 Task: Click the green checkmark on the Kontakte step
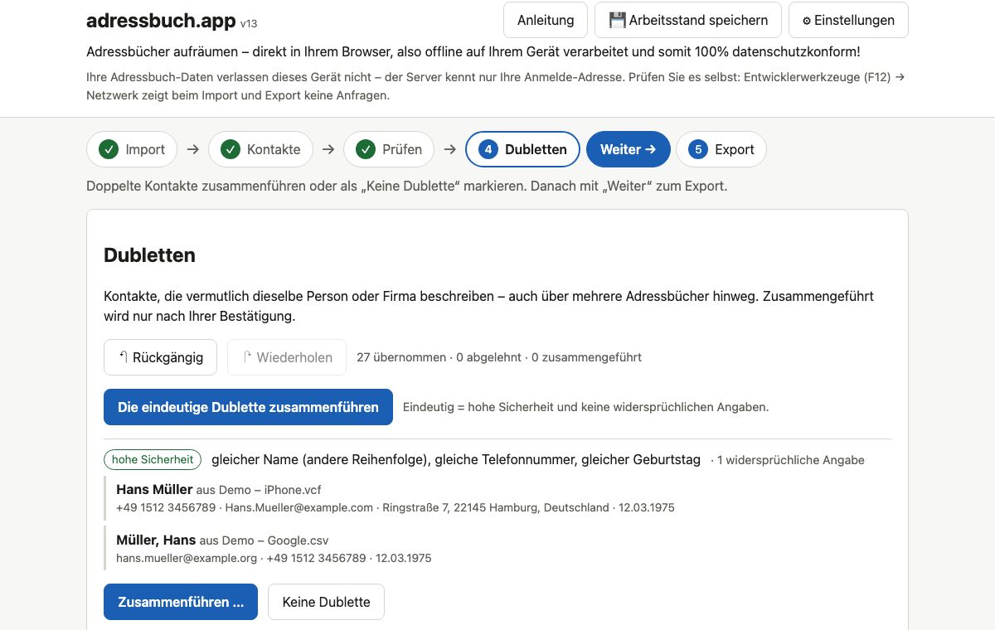tap(230, 149)
